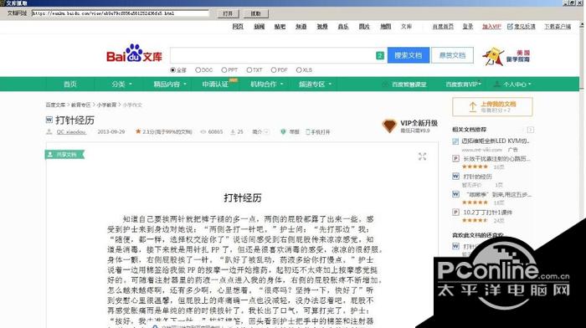The image size is (586, 328).
Task: Click the 教育专区 breadcrumb link
Action: coord(80,105)
